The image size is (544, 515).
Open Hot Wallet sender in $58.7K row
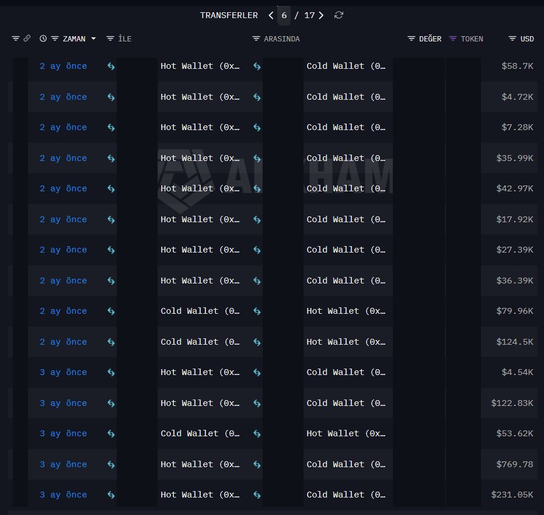pyautogui.click(x=200, y=66)
